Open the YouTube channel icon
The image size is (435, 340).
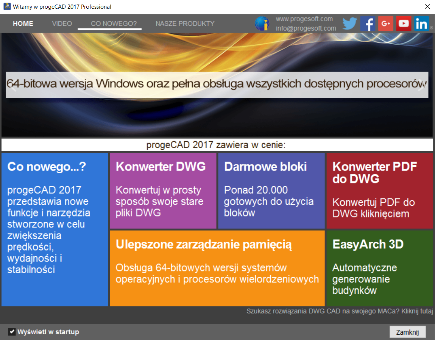coord(404,24)
